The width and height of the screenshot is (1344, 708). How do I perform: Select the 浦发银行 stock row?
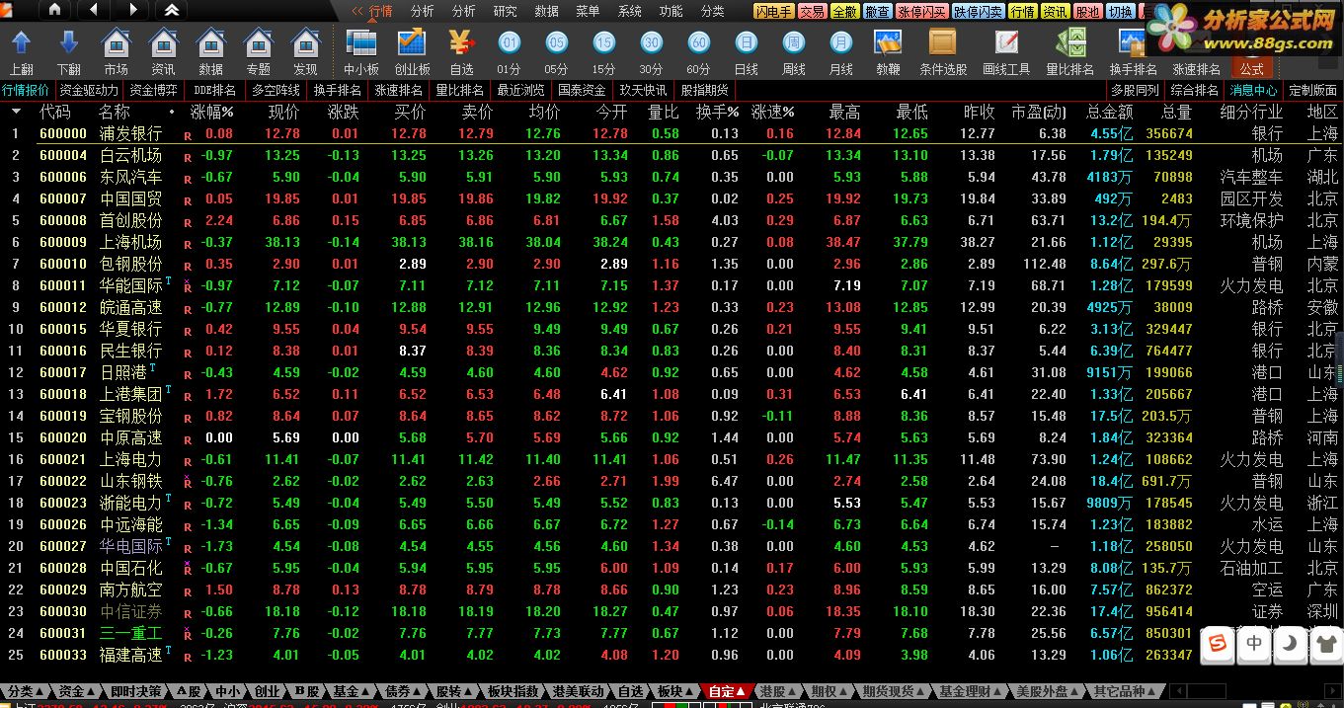(672, 133)
